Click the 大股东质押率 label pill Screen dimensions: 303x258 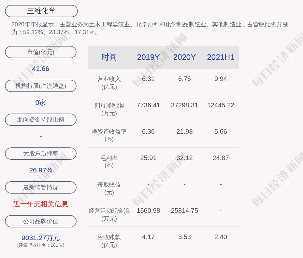coord(41,154)
